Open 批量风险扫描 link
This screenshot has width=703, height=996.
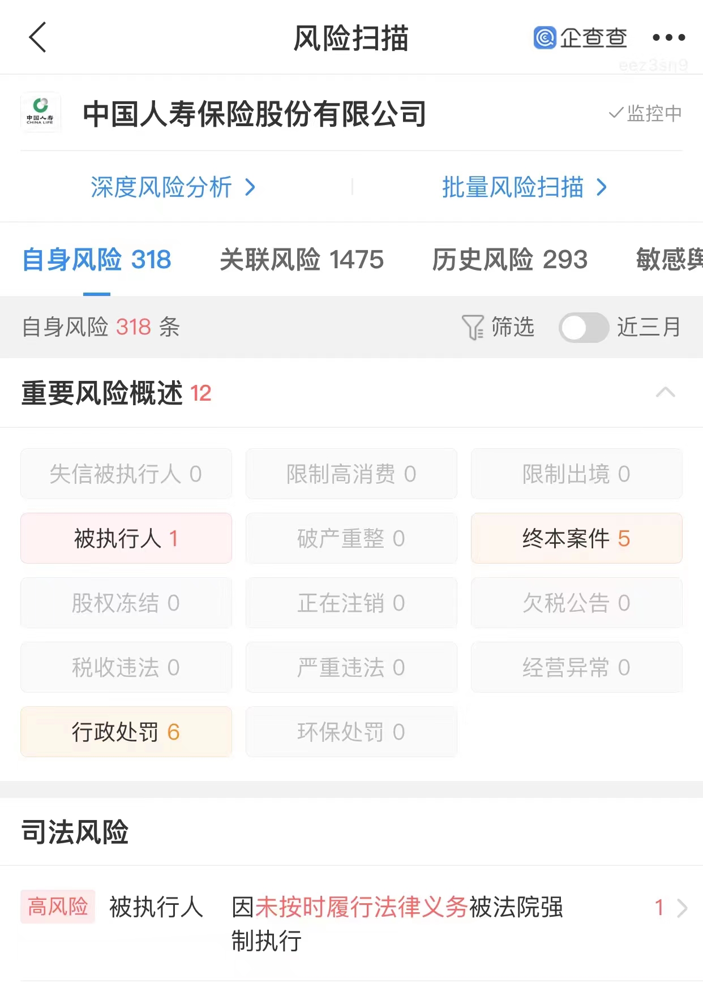pos(525,187)
